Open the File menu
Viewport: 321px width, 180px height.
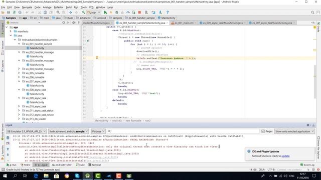coord(3,7)
